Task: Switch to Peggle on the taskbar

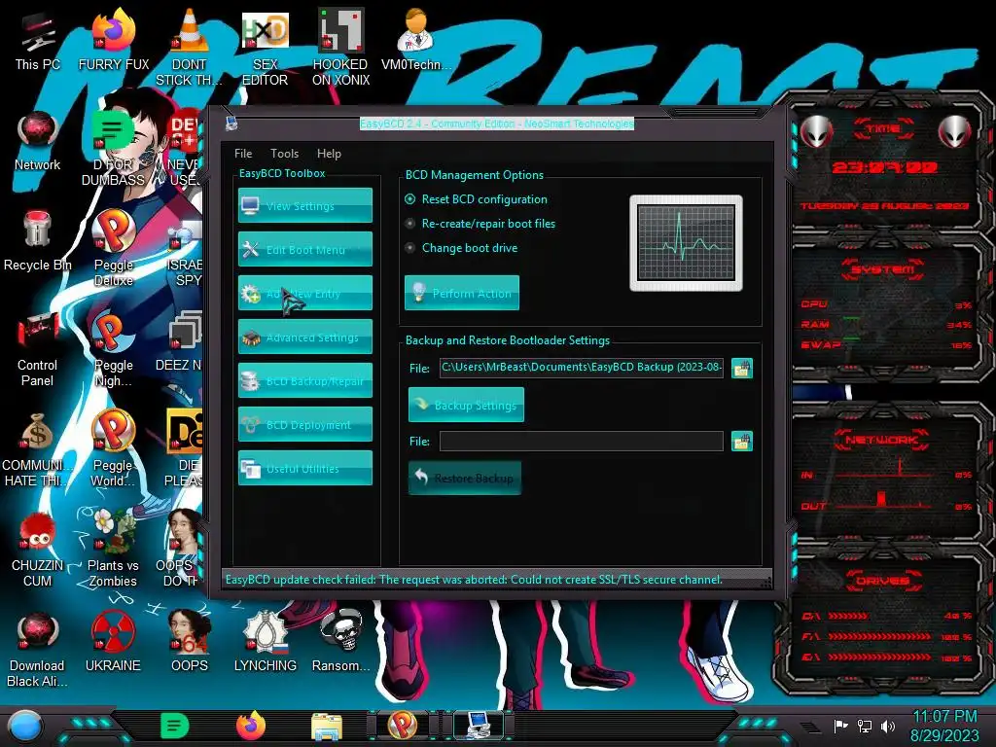Action: [x=402, y=726]
